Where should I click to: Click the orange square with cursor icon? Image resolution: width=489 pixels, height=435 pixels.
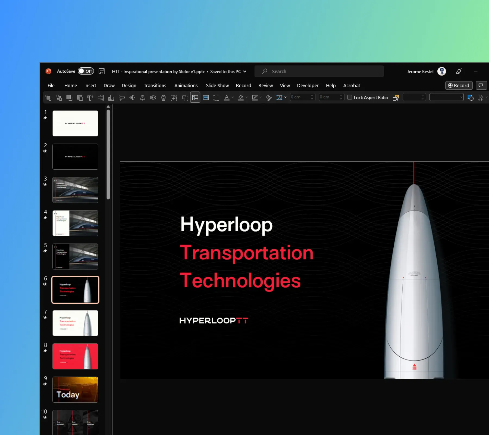(396, 98)
